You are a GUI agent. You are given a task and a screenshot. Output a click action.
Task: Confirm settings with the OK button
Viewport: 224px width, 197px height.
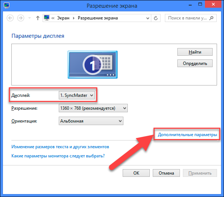136,173
